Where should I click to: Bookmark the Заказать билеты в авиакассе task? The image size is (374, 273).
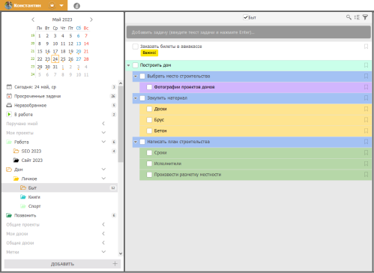click(366, 46)
